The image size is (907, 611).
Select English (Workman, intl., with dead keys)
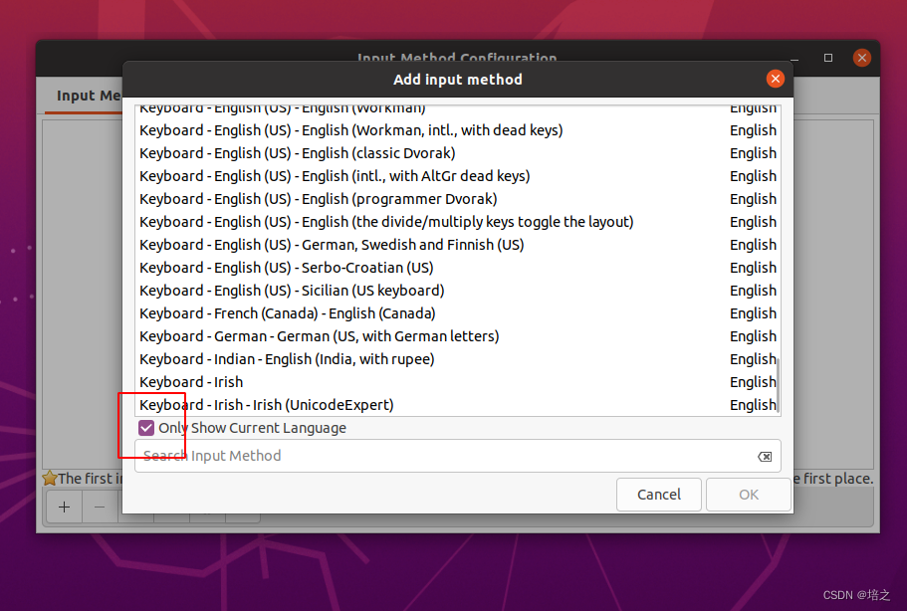[458, 130]
